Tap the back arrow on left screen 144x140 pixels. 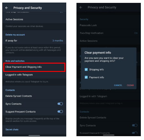coord(7,8)
